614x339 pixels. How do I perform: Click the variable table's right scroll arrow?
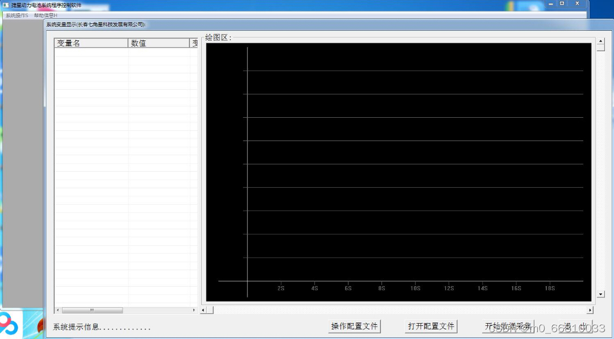point(194,310)
